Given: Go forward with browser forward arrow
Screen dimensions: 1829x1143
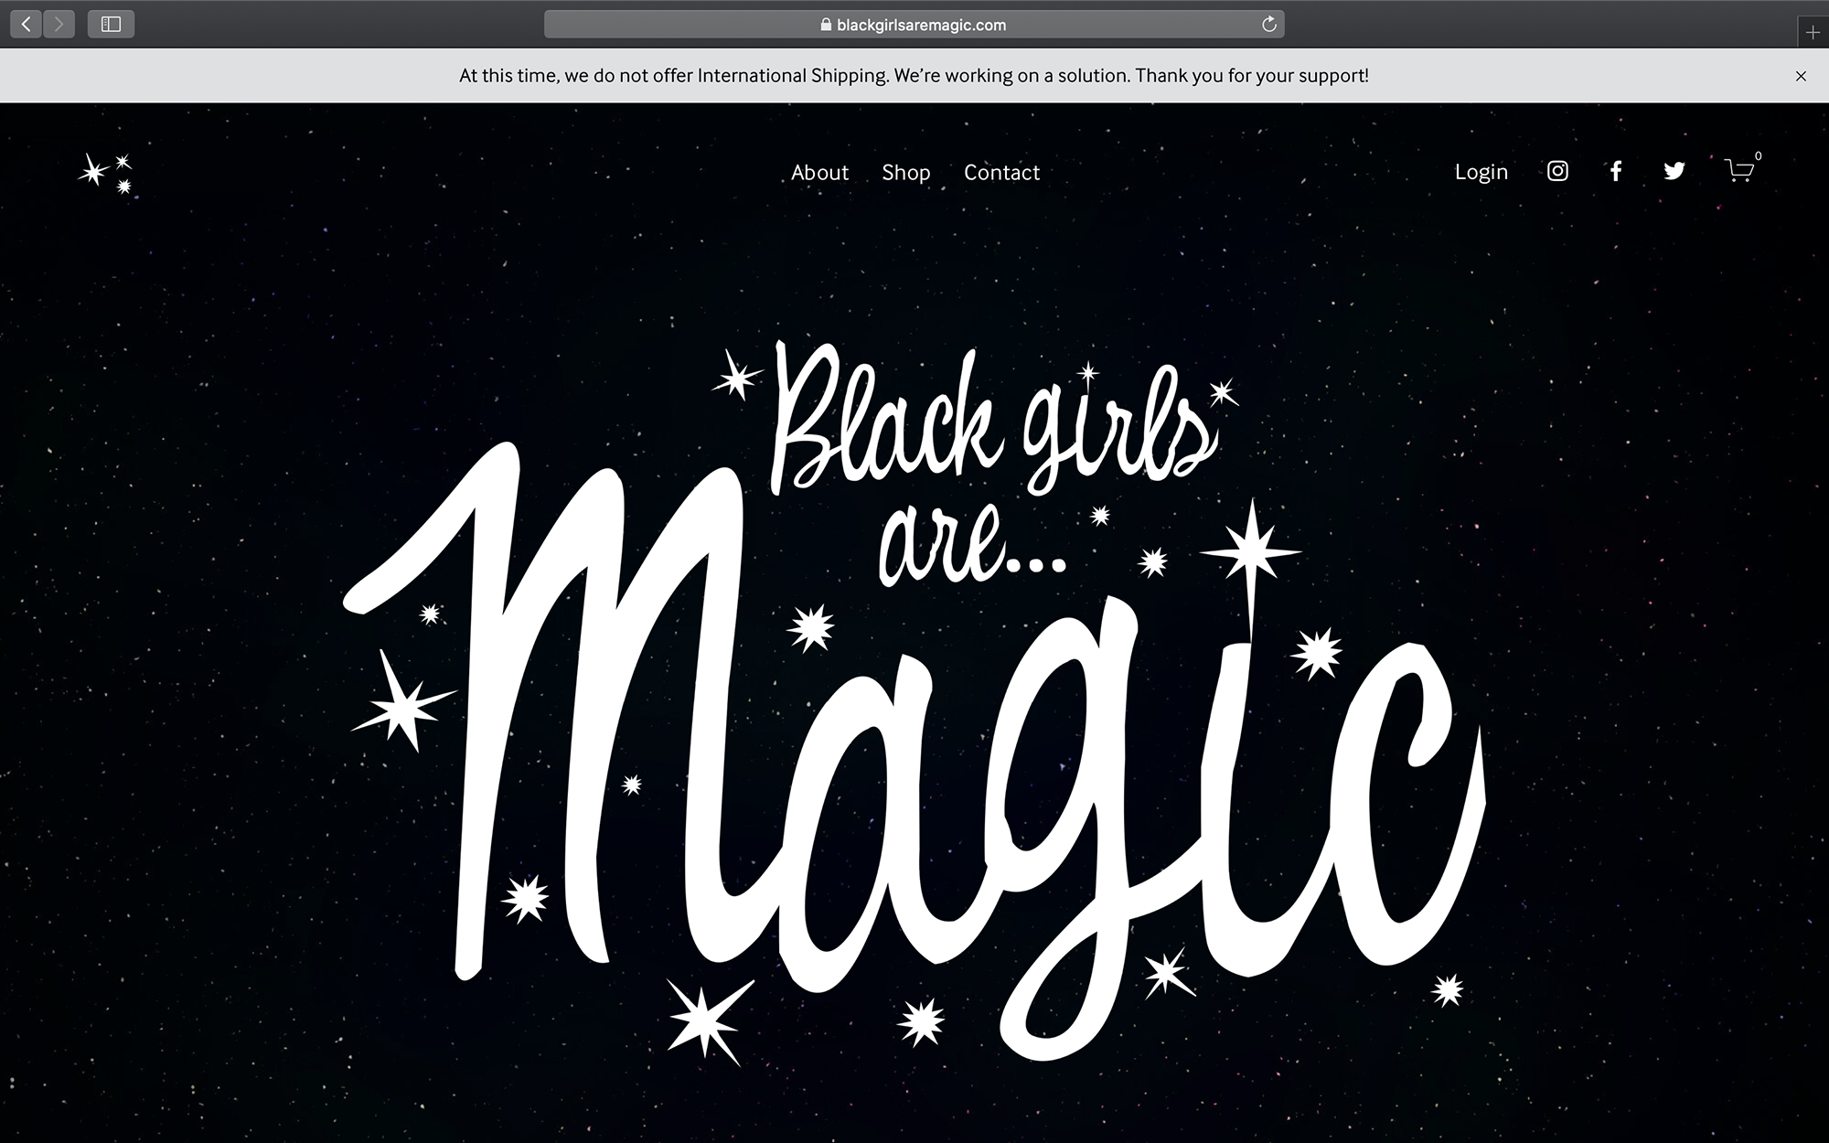Looking at the screenshot, I should click(x=59, y=25).
